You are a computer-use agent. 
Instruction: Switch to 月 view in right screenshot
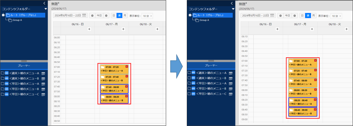pyautogui.click(x=313, y=16)
